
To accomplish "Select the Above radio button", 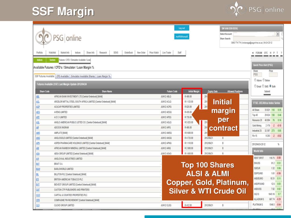I will tap(255, 80).
